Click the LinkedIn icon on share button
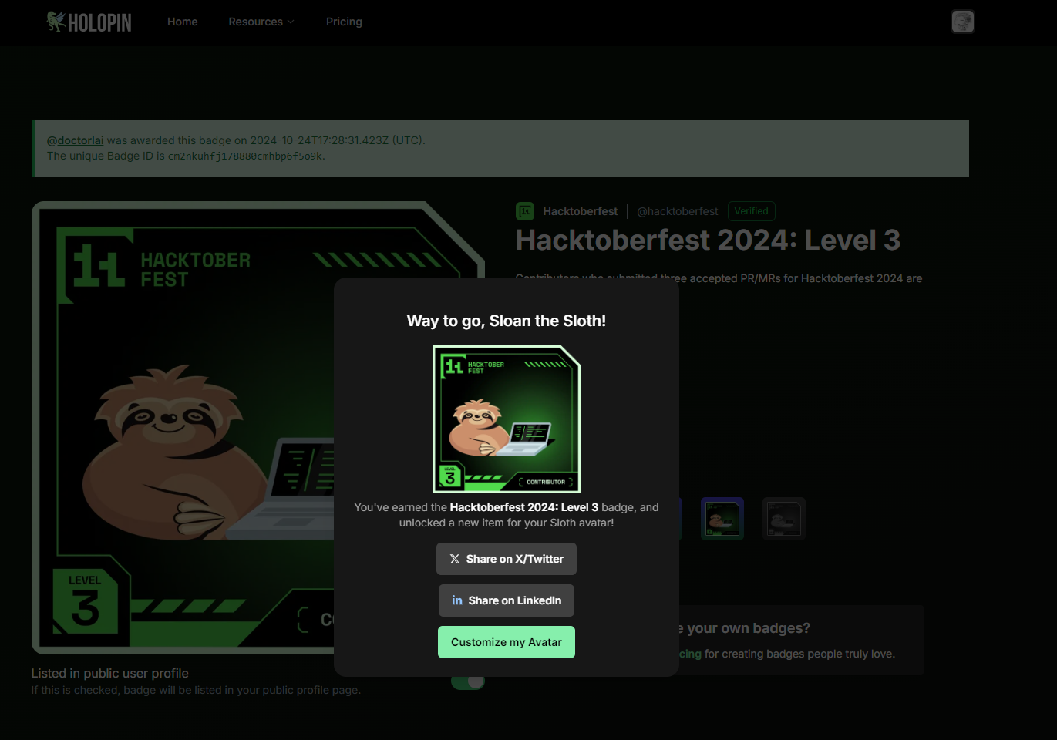The width and height of the screenshot is (1057, 740). point(457,600)
